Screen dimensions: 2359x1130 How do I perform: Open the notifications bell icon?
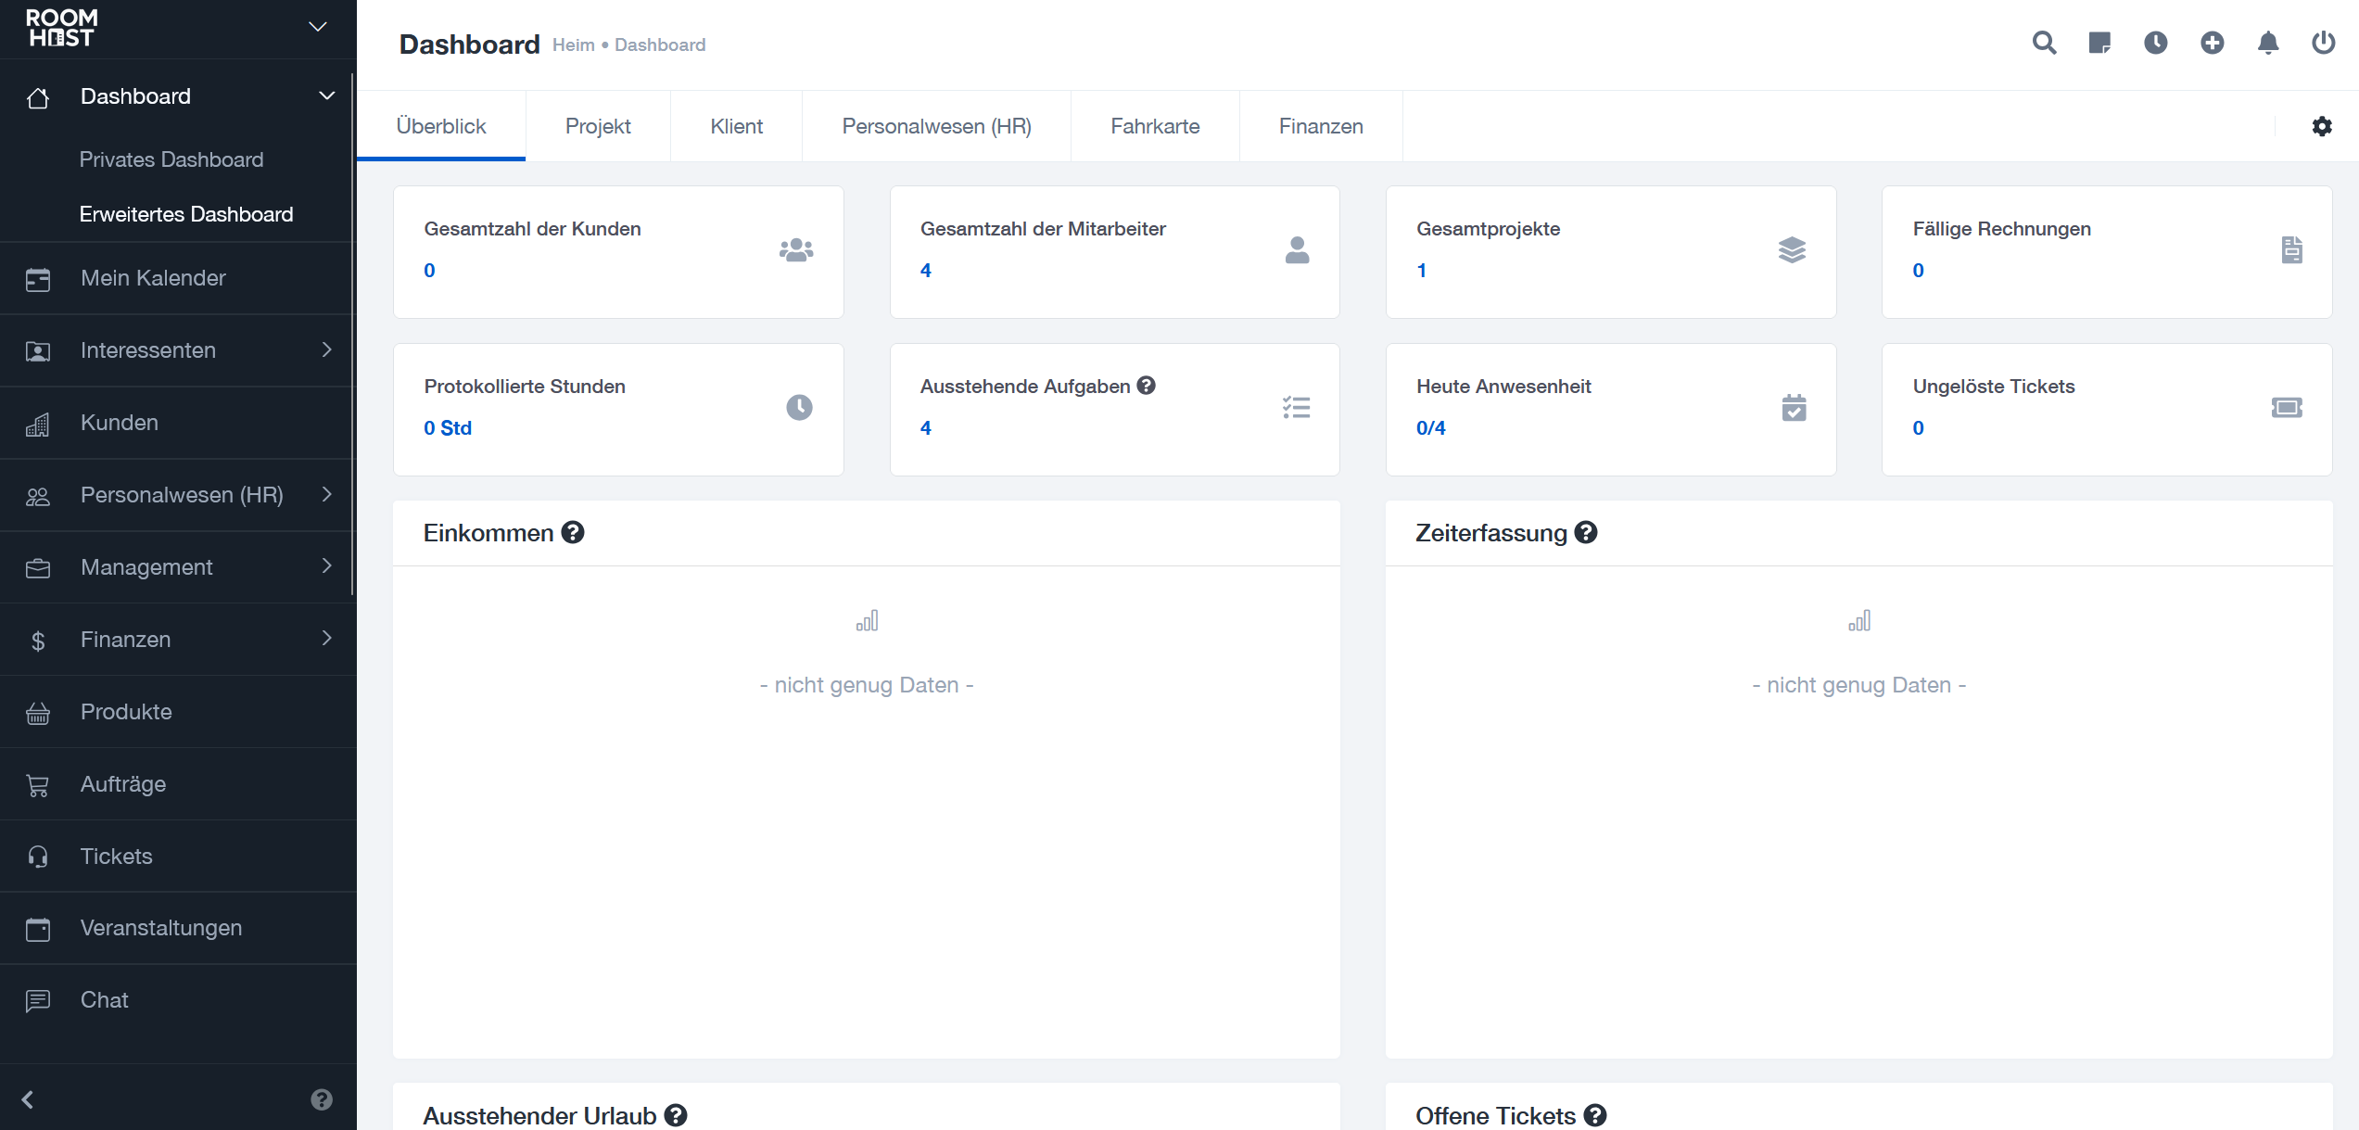2268,44
